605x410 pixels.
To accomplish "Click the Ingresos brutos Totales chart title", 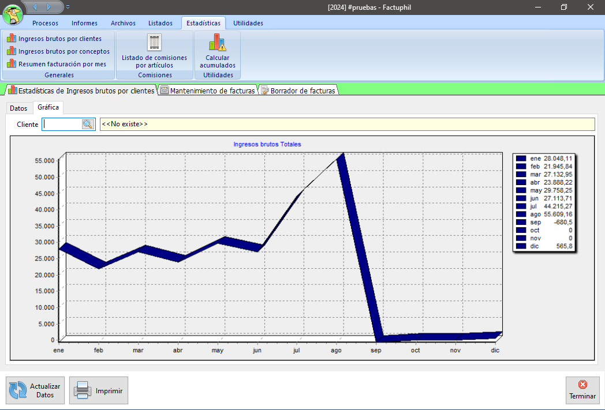I will 267,144.
